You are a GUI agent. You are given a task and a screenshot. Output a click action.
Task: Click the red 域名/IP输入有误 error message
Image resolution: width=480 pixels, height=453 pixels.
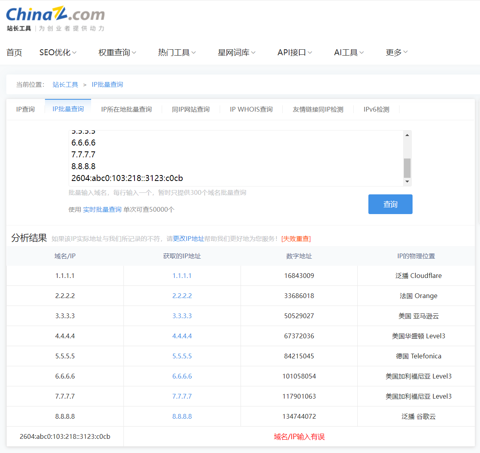[x=299, y=436]
